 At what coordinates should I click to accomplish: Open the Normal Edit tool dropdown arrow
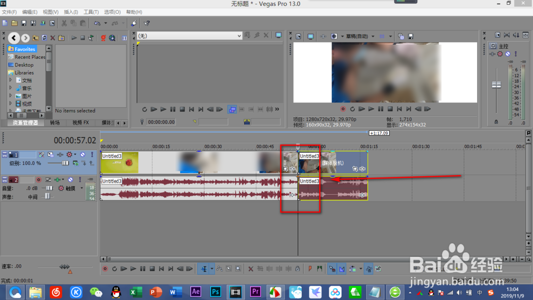[x=212, y=269]
